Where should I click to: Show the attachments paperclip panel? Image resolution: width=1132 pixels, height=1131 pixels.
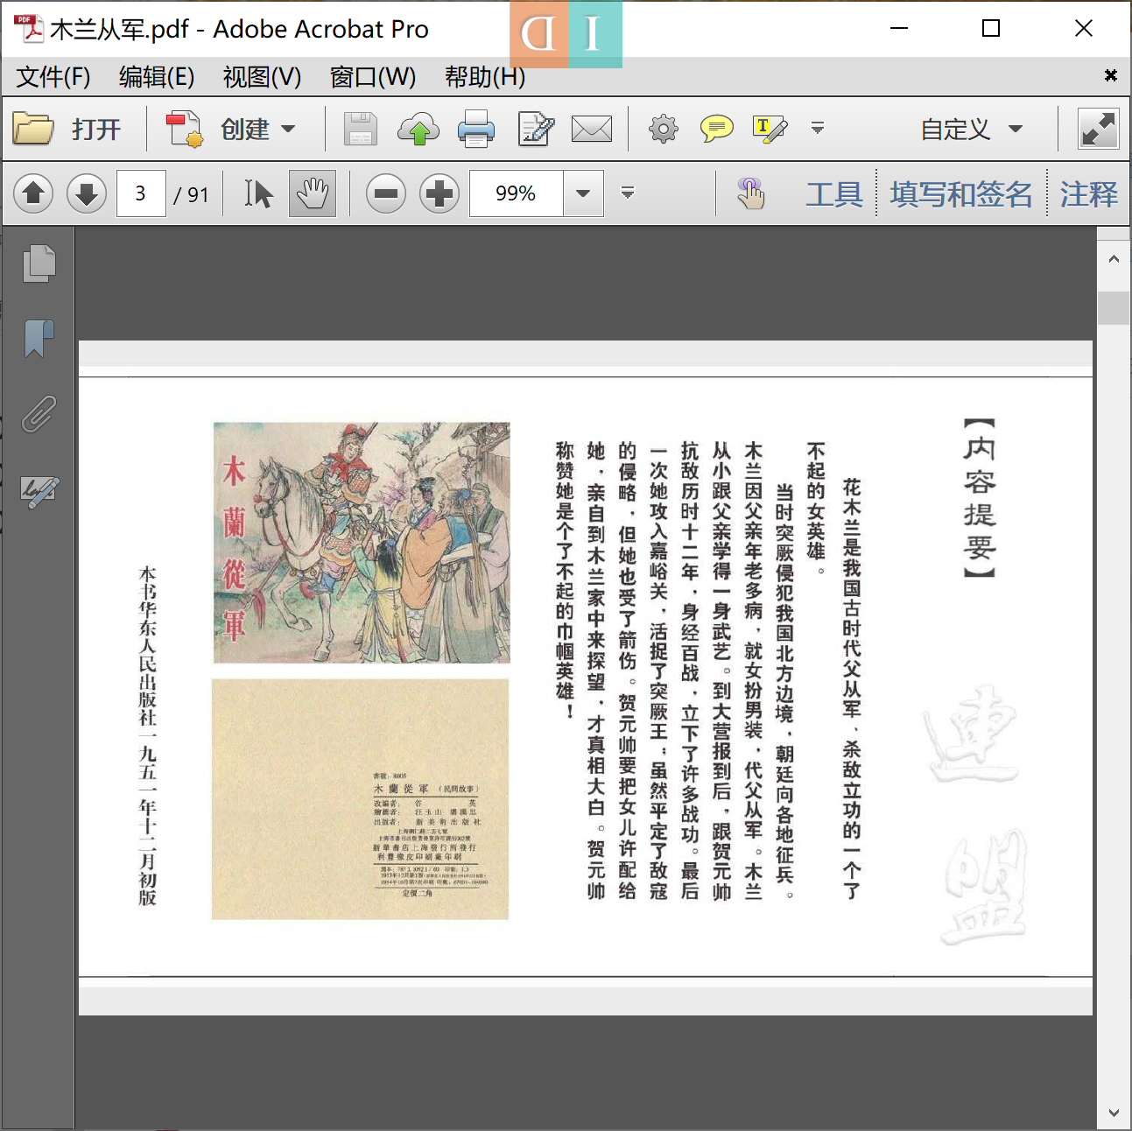point(39,414)
